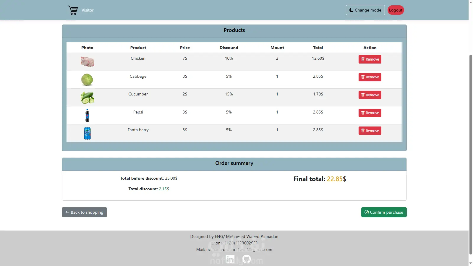
Task: Log out using the Logout button
Action: (x=396, y=10)
